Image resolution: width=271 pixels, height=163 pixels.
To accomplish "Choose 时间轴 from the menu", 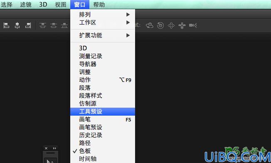I will click(x=103, y=159).
